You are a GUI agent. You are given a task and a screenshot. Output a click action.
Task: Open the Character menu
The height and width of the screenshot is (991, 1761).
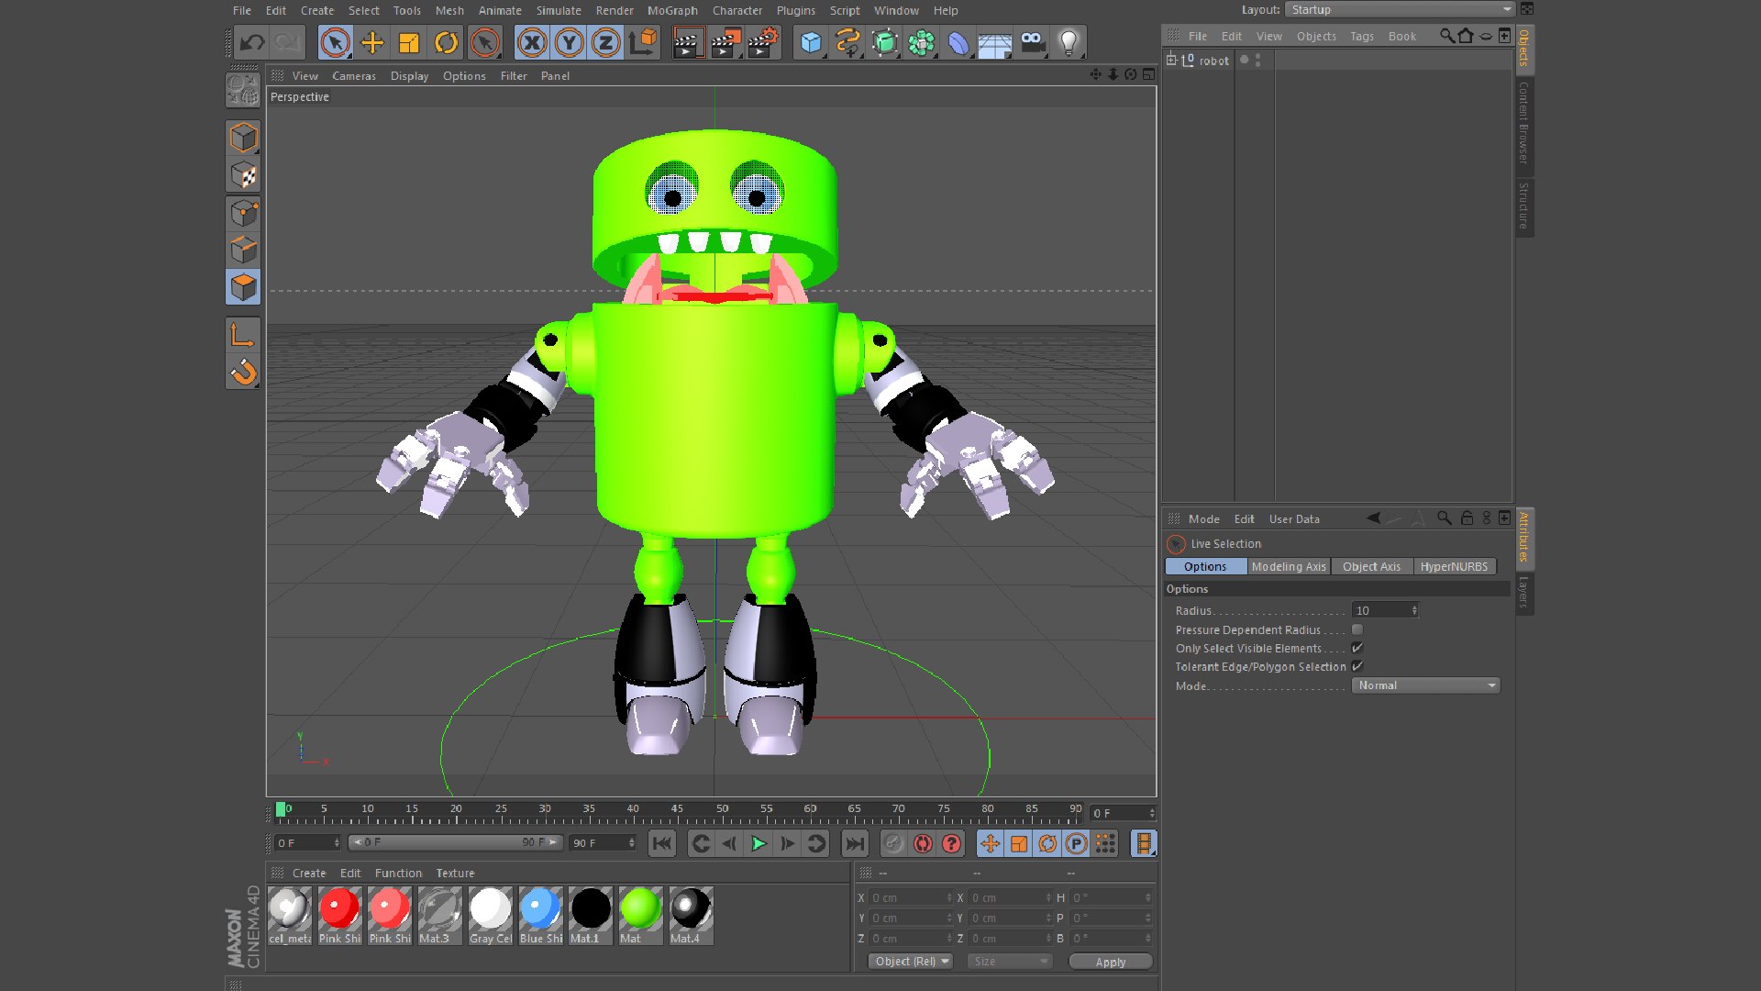pos(737,10)
